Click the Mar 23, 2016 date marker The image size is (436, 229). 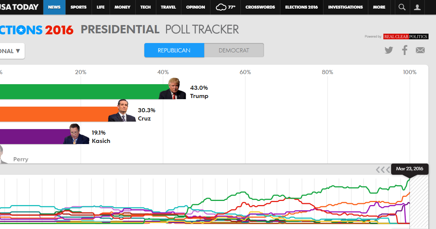point(409,169)
